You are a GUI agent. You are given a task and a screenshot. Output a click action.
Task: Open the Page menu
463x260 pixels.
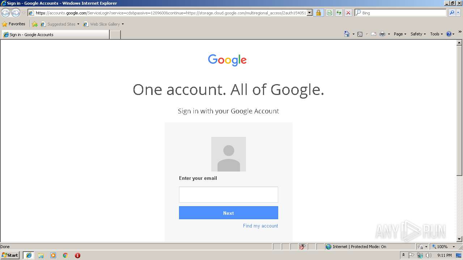coord(400,34)
